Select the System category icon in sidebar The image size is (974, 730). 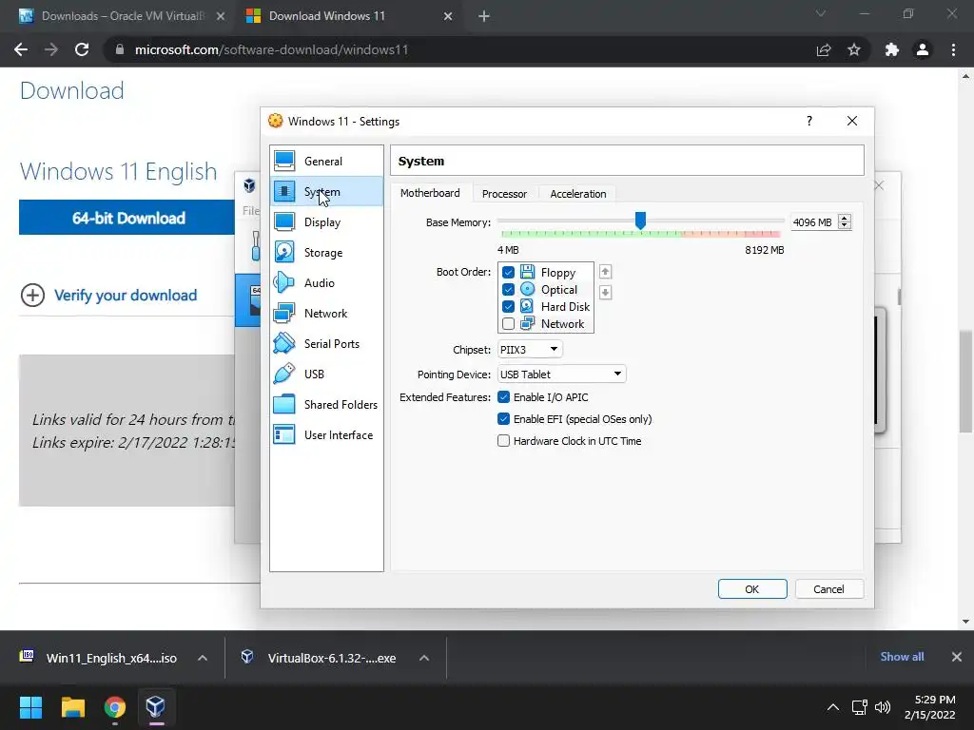tap(284, 191)
